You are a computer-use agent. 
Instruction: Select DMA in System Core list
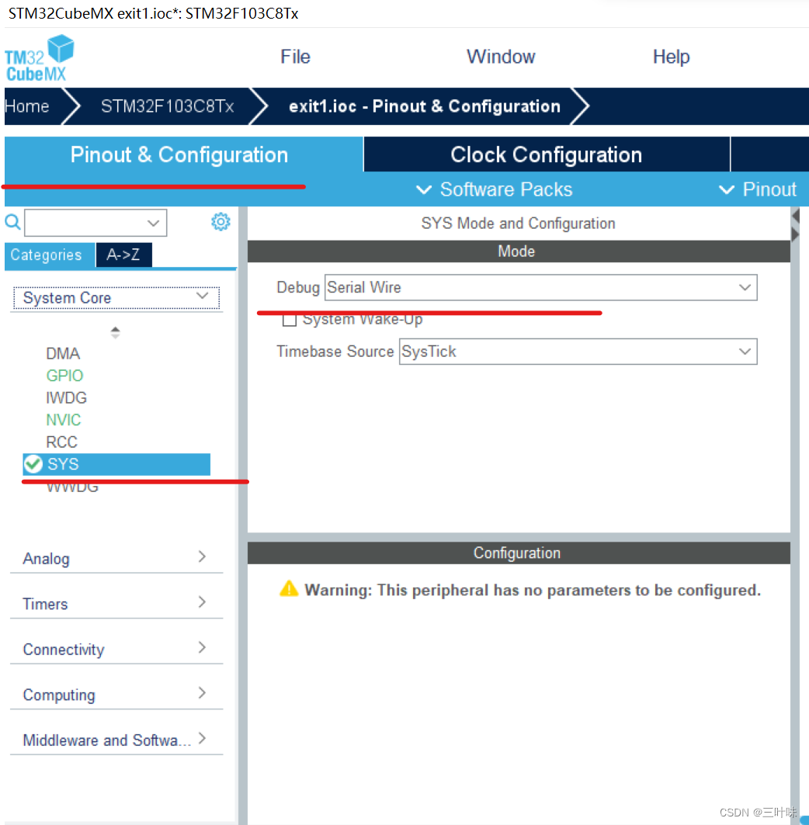tap(63, 353)
